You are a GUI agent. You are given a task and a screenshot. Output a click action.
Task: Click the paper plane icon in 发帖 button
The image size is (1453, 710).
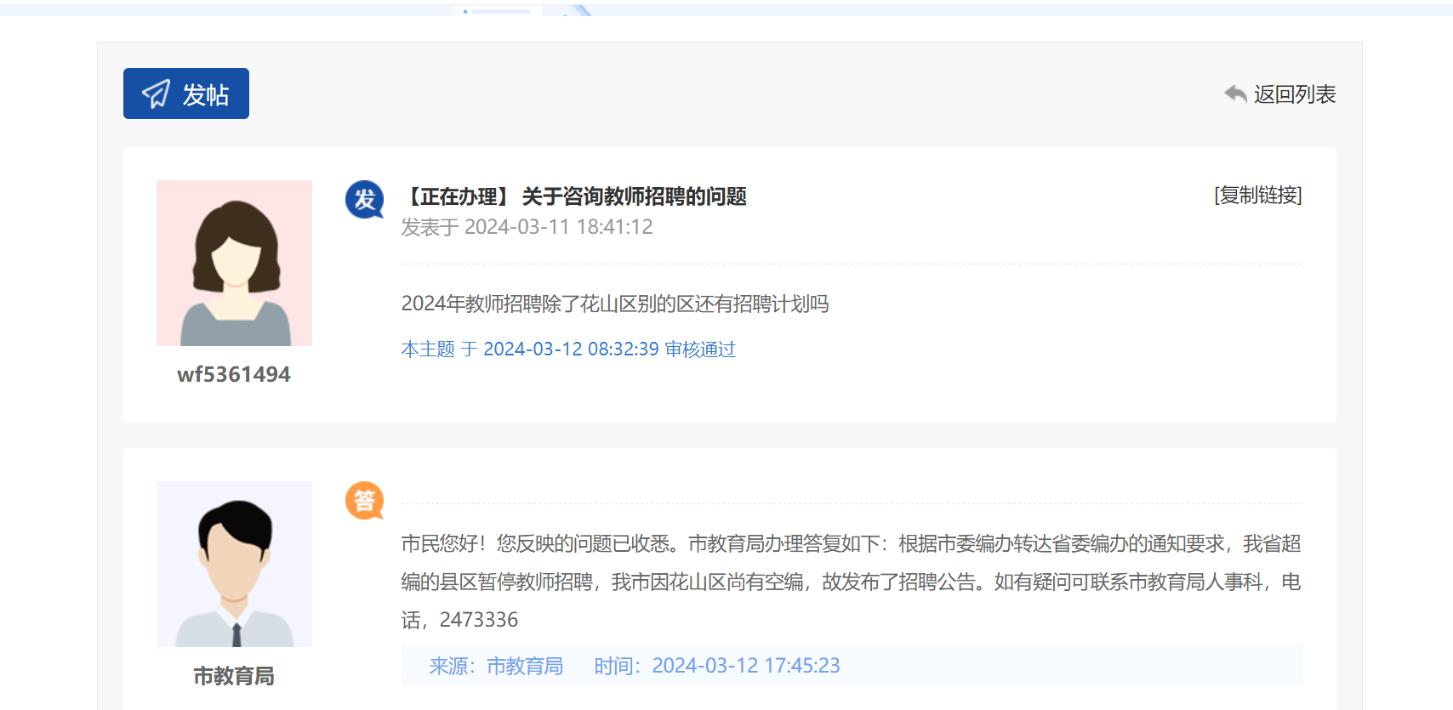pos(157,94)
